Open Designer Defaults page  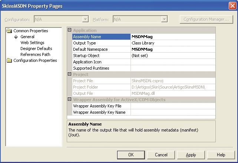(36, 49)
